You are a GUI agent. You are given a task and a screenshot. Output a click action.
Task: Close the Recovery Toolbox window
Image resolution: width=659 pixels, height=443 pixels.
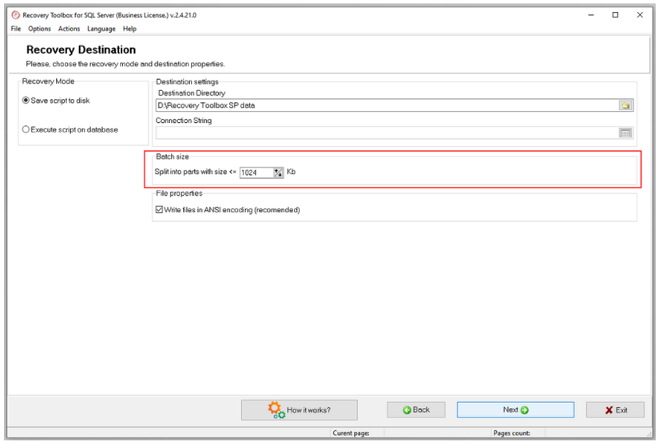(x=640, y=15)
